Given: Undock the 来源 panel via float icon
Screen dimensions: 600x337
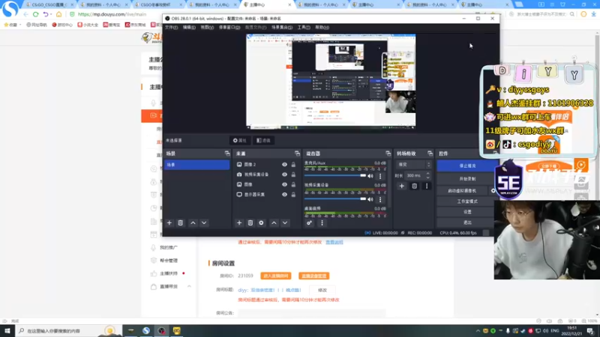Looking at the screenshot, I should click(x=297, y=154).
